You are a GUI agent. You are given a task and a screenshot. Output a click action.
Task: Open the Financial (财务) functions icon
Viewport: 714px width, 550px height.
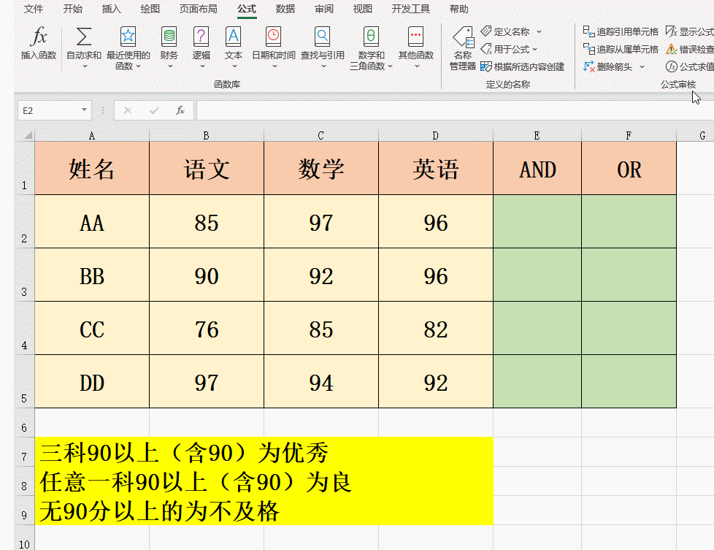tap(169, 37)
